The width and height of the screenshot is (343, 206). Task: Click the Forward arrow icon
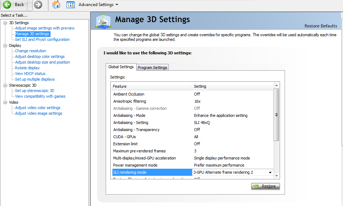pos(38,5)
